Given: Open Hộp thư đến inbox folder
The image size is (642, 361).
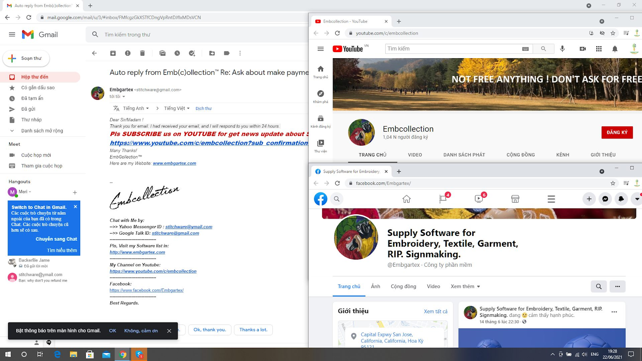Looking at the screenshot, I should [40, 77].
